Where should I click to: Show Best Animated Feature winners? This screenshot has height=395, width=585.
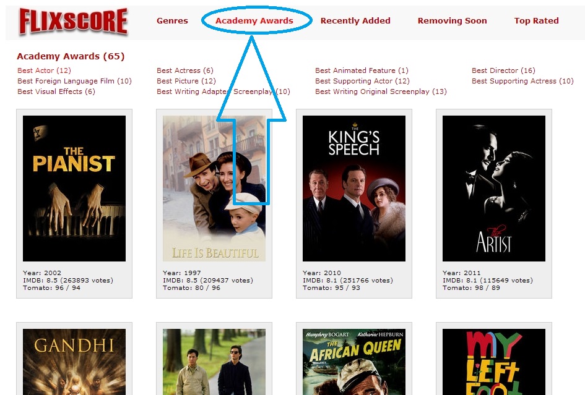pyautogui.click(x=362, y=70)
